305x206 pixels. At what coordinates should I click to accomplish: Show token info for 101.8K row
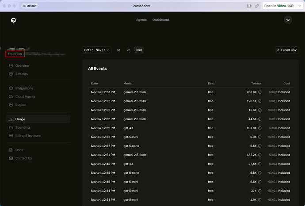(x=259, y=128)
